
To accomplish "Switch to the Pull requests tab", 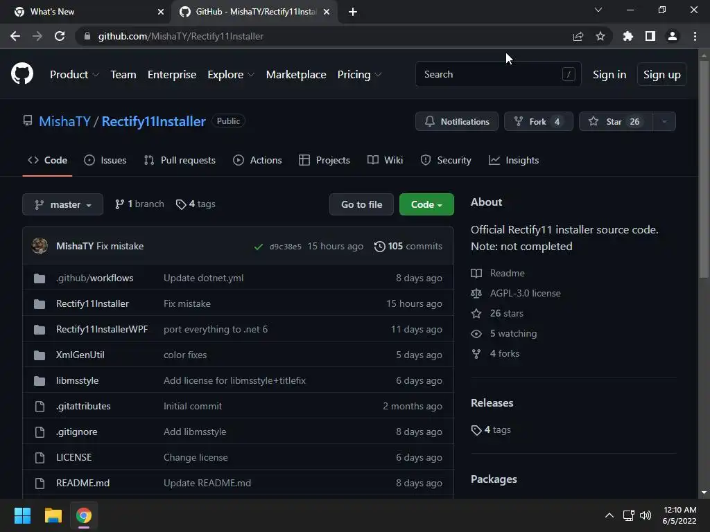I will point(180,160).
